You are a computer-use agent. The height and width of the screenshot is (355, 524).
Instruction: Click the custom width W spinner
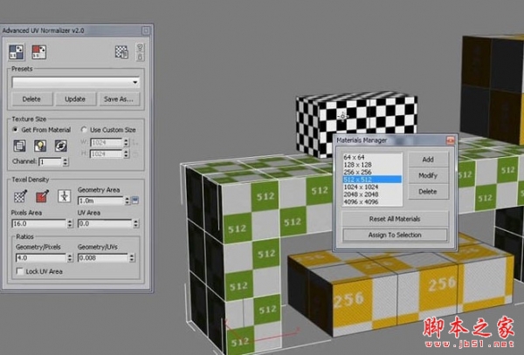pyautogui.click(x=126, y=142)
